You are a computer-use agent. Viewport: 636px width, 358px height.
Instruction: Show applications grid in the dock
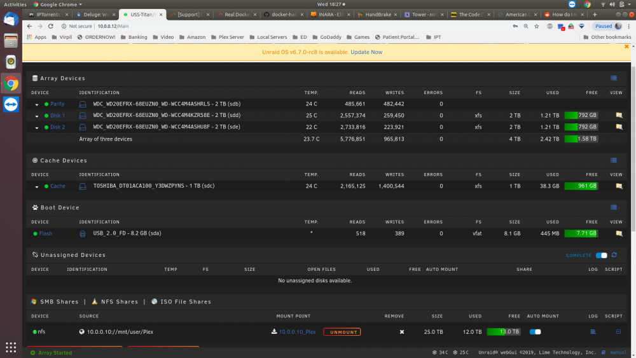pos(11,347)
